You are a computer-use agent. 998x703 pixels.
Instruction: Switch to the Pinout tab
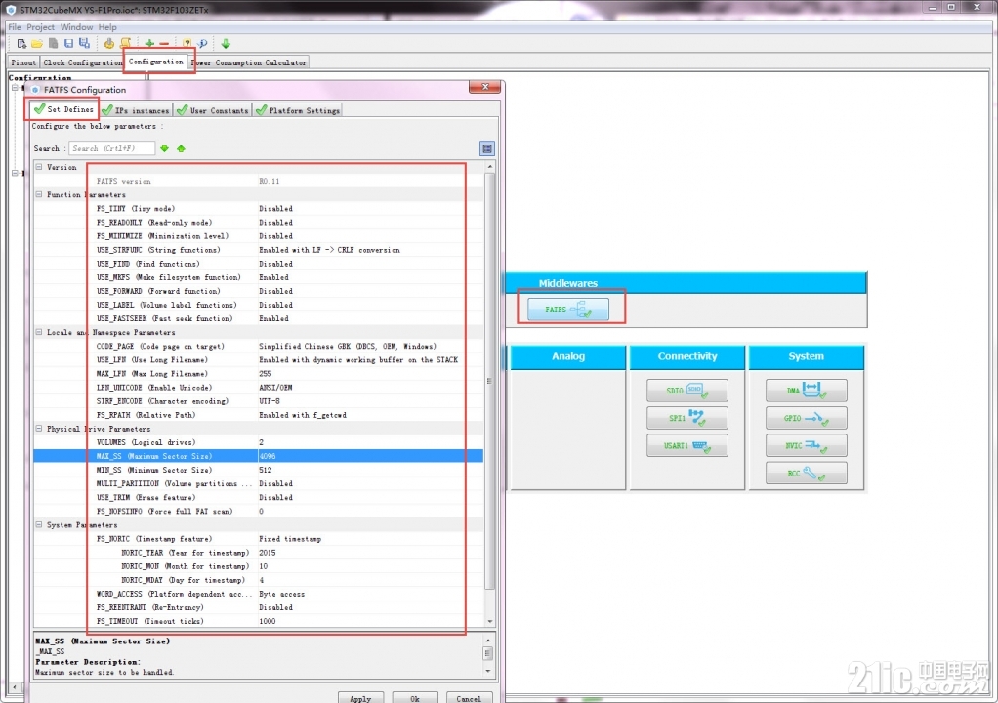23,62
